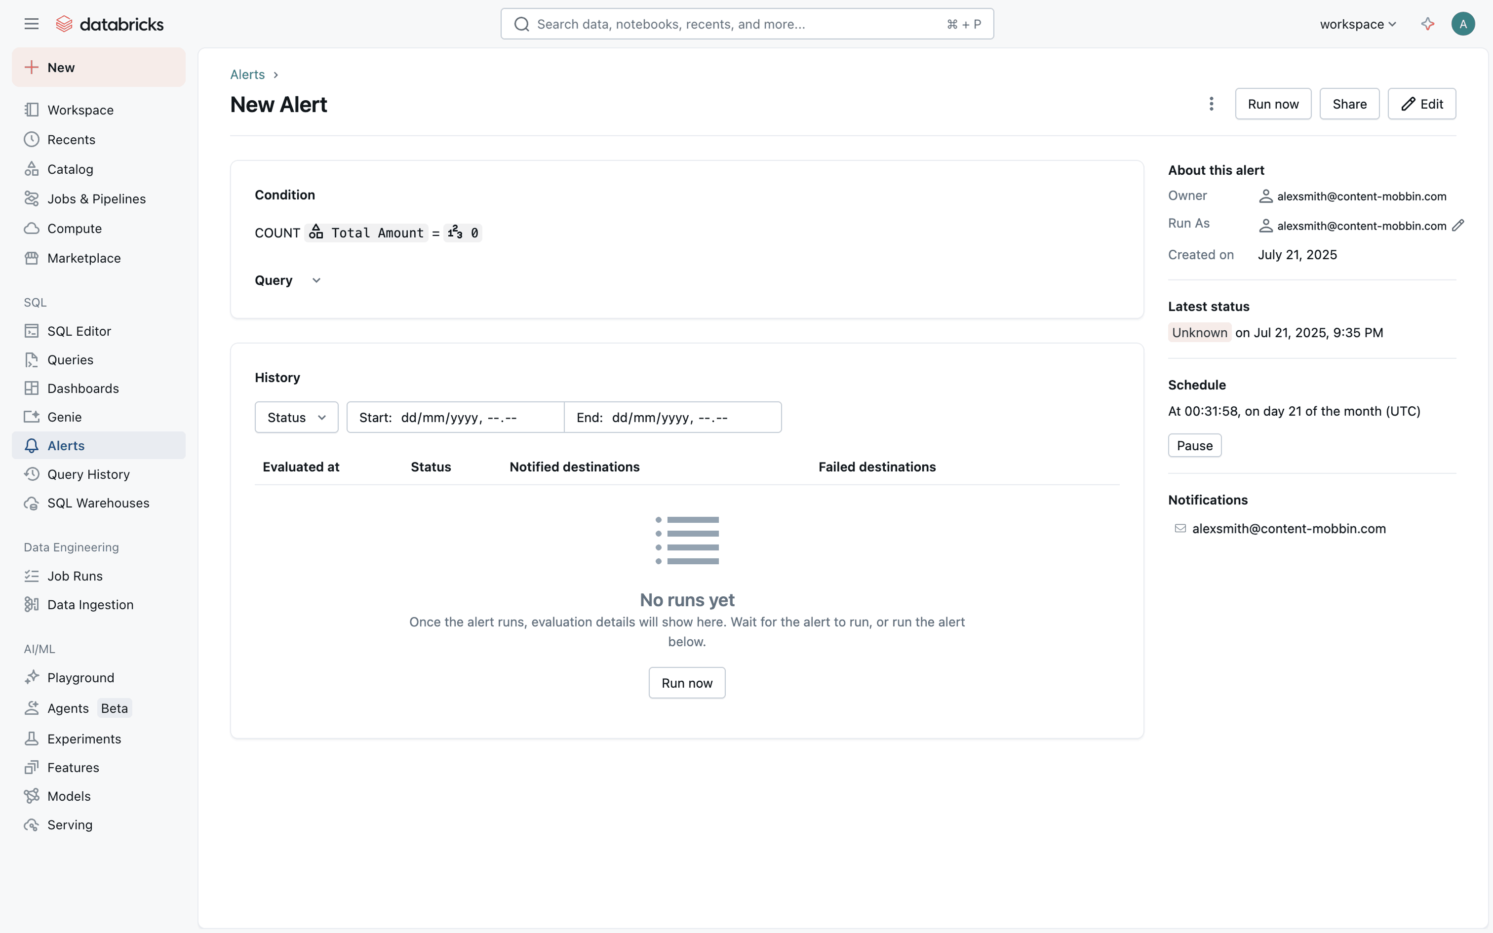1493x933 pixels.
Task: Open the Status filter dropdown
Action: 296,418
